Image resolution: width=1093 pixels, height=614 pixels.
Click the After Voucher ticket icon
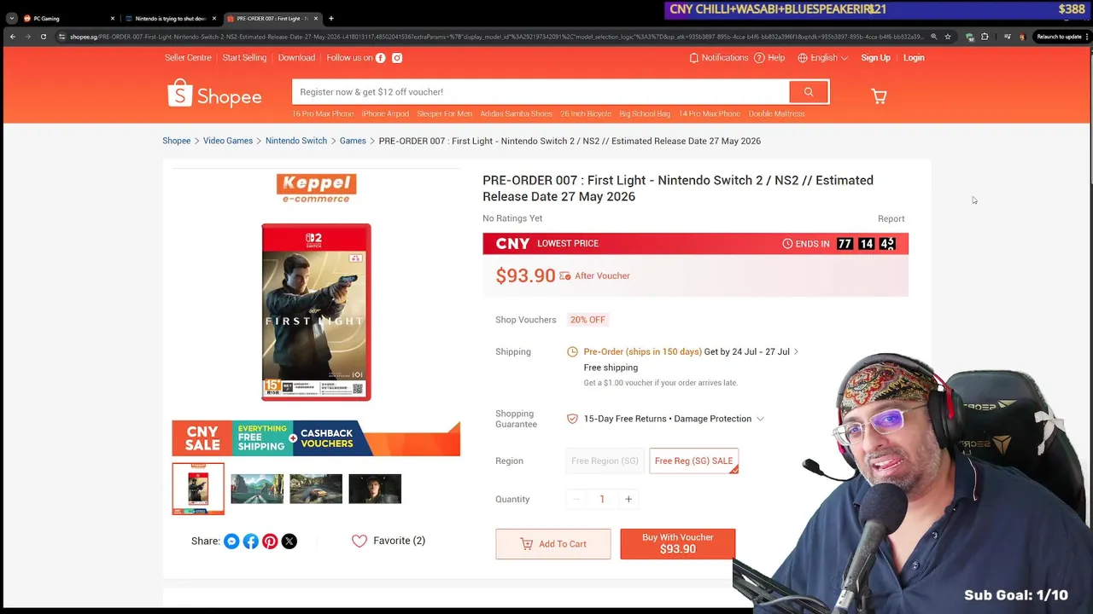[x=564, y=276]
